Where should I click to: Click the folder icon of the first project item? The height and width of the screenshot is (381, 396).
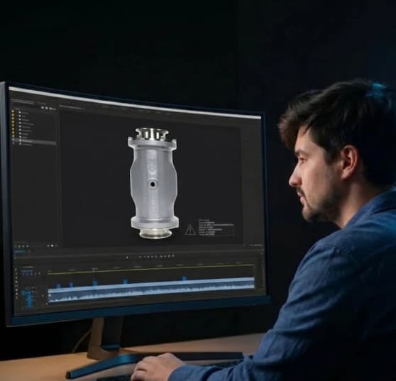[20, 112]
